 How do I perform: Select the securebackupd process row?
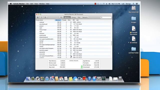pos(73,24)
